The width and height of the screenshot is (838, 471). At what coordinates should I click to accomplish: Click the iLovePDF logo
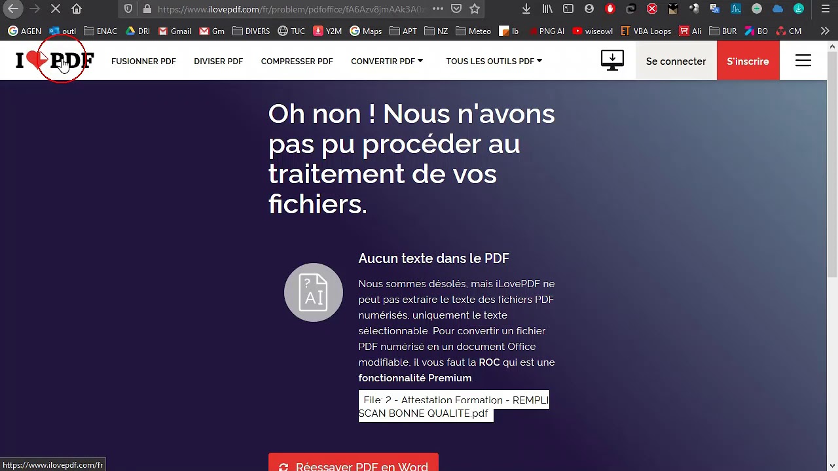click(x=55, y=61)
